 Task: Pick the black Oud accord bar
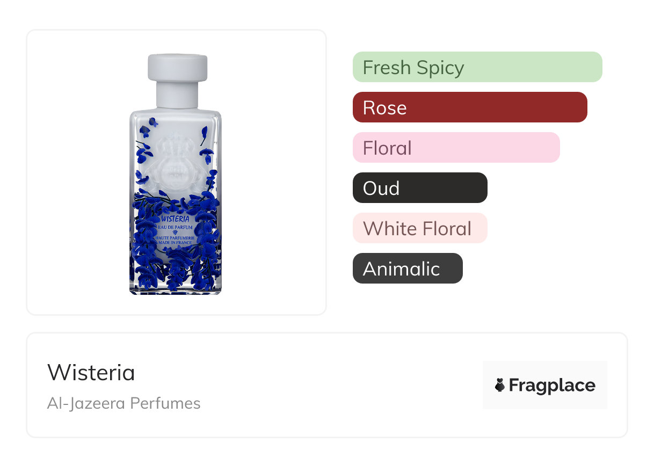coord(420,188)
